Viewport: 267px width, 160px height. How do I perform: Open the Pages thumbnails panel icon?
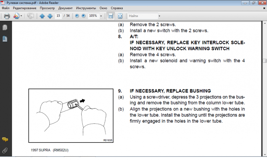[x=5, y=27]
